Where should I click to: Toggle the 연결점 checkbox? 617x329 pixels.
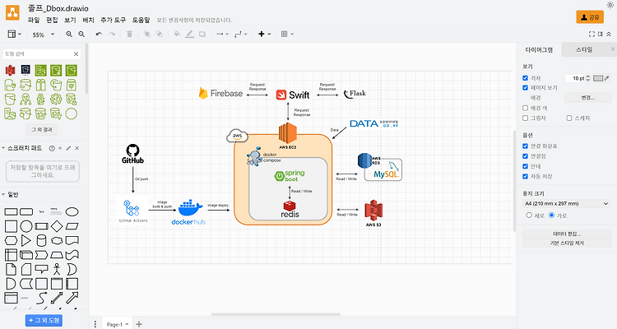click(525, 156)
